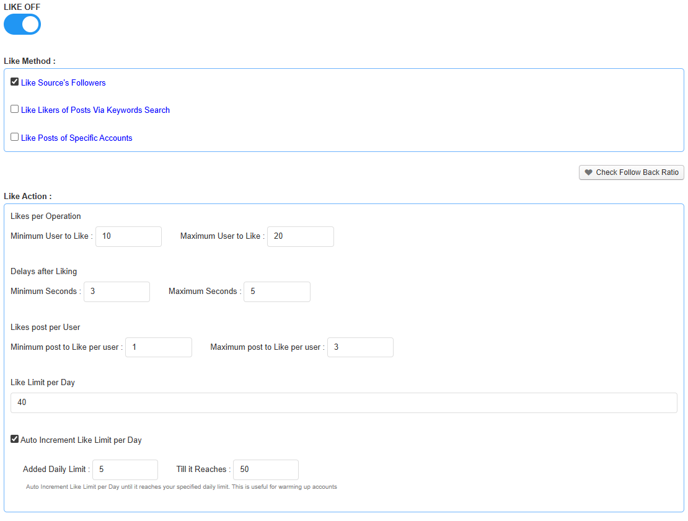The width and height of the screenshot is (688, 521).
Task: Click the Minimum User to Like field
Action: click(128, 236)
